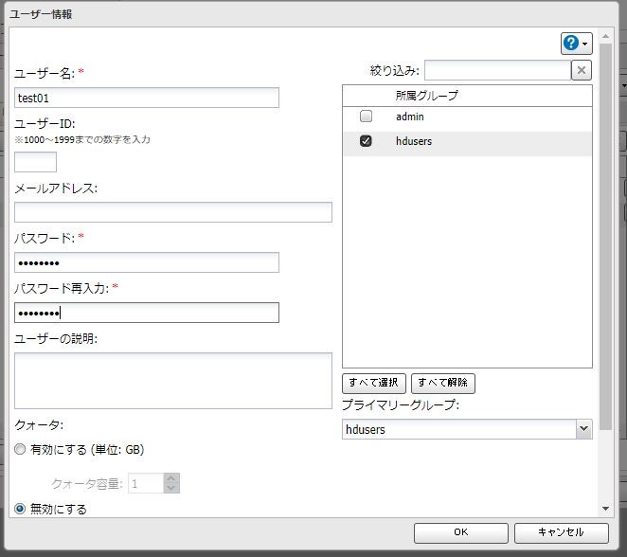This screenshot has width=627, height=557.
Task: Click the dialog vertical scrollbar thumb
Action: click(606, 236)
